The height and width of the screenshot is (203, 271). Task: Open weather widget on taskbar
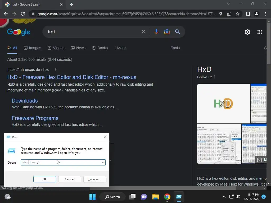tap(7, 197)
